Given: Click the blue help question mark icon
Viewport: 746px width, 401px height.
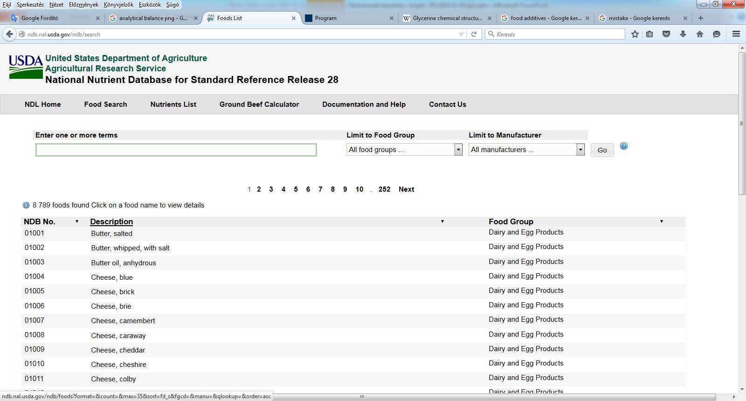Looking at the screenshot, I should [x=624, y=146].
